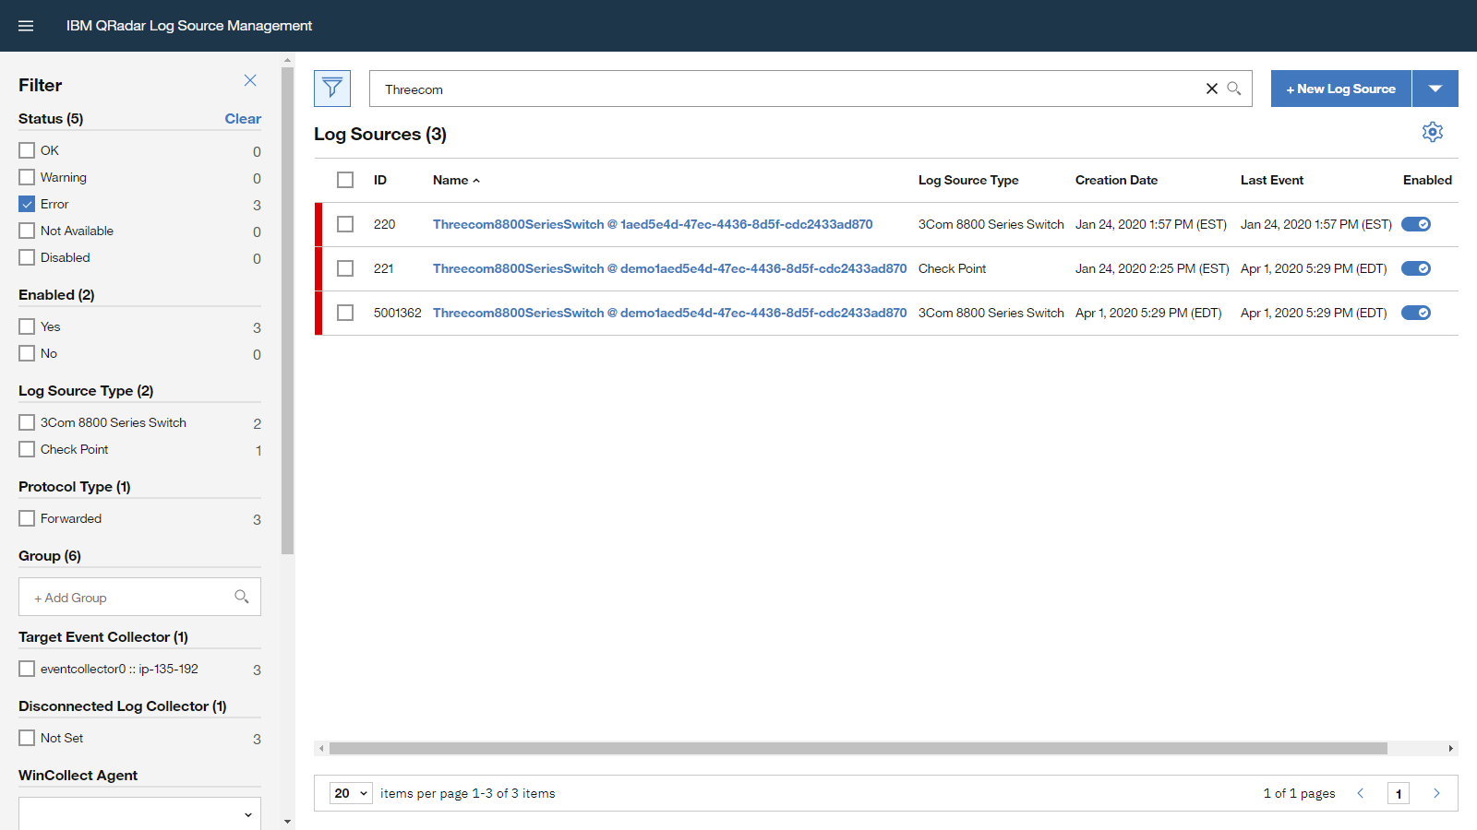Open table settings with the gear icon
This screenshot has height=830, width=1477.
click(1432, 132)
